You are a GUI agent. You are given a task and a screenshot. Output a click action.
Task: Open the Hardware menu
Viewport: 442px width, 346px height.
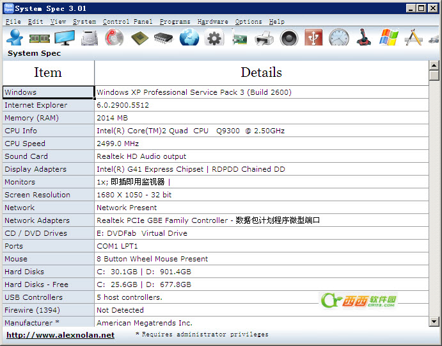(212, 22)
